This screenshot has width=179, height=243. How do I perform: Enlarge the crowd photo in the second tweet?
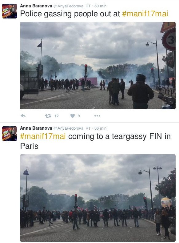(x=98, y=198)
